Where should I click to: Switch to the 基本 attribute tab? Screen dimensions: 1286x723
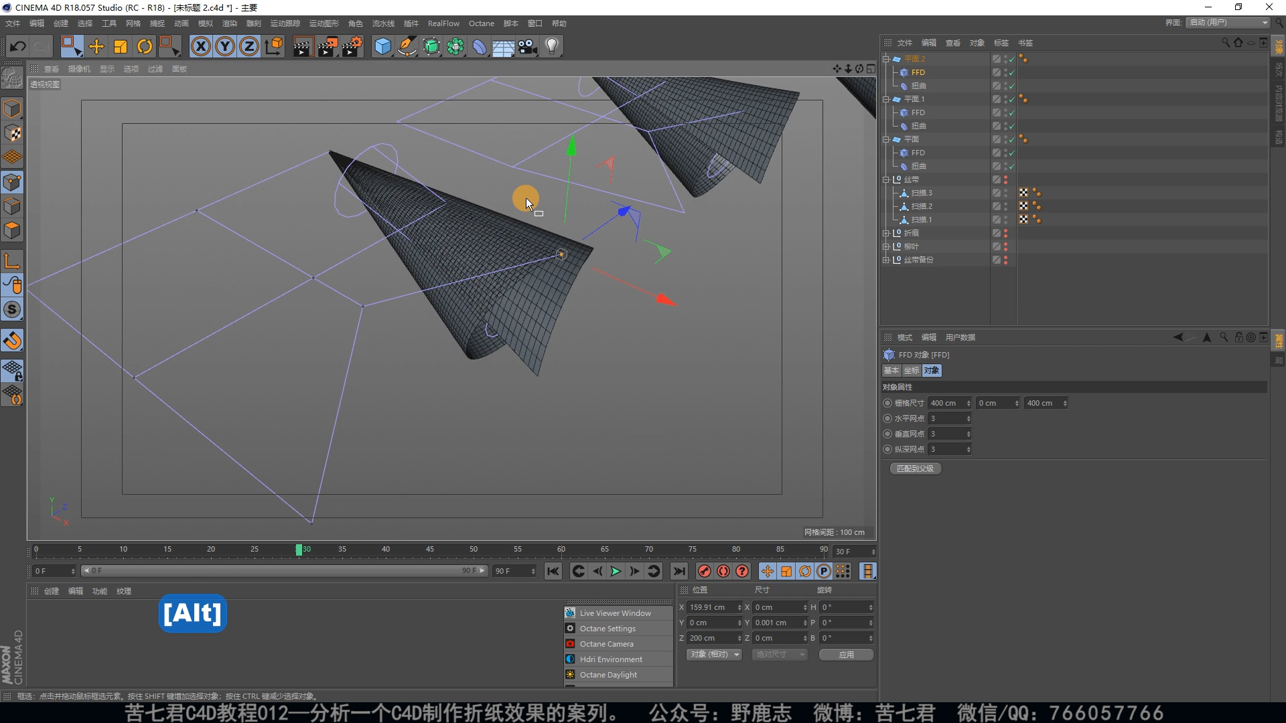(x=891, y=370)
